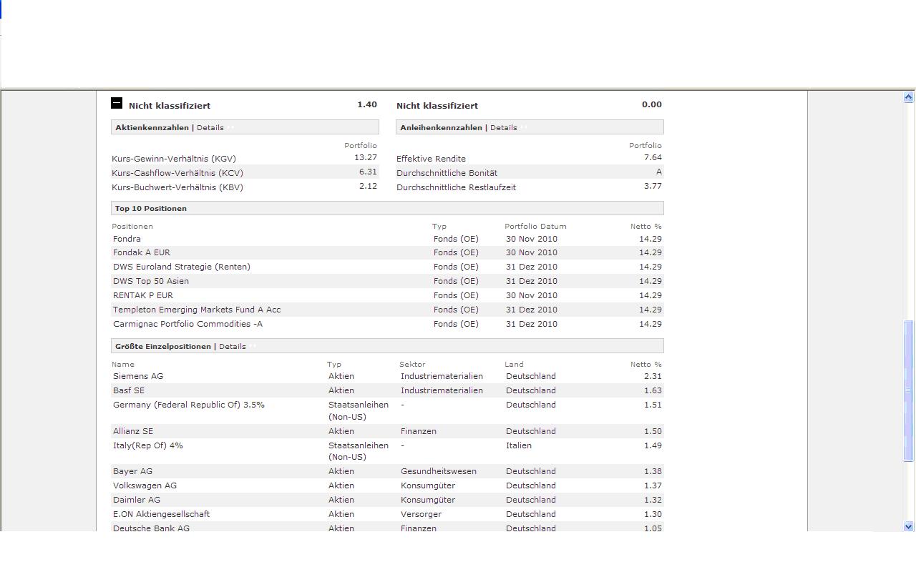Click the Effektive Rendite label
This screenshot has width=916, height=572.
(431, 159)
